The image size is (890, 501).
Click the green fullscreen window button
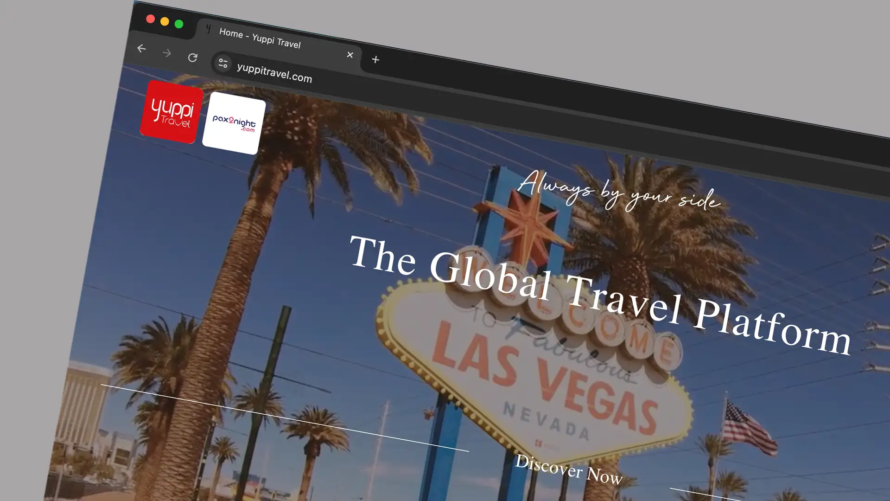point(179,24)
